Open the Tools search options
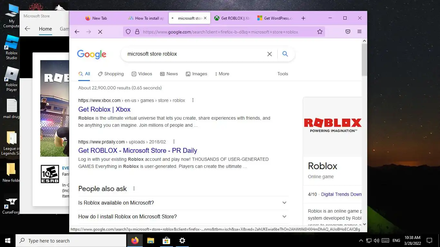 click(x=283, y=74)
